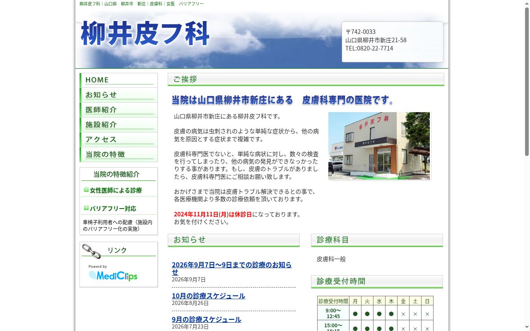Image resolution: width=530 pixels, height=331 pixels.
Task: Click the 診療受付時間 table header cell
Action: (x=333, y=301)
